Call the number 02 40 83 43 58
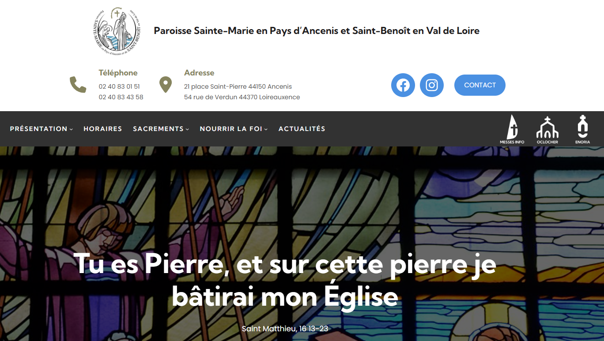Viewport: 604px width, 341px height. coord(121,97)
